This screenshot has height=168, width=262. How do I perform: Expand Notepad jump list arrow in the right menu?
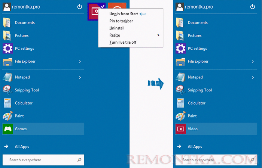252,77
